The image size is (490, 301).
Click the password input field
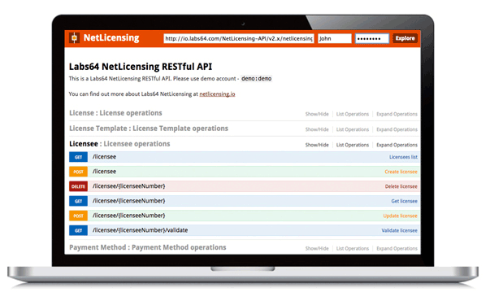point(372,38)
